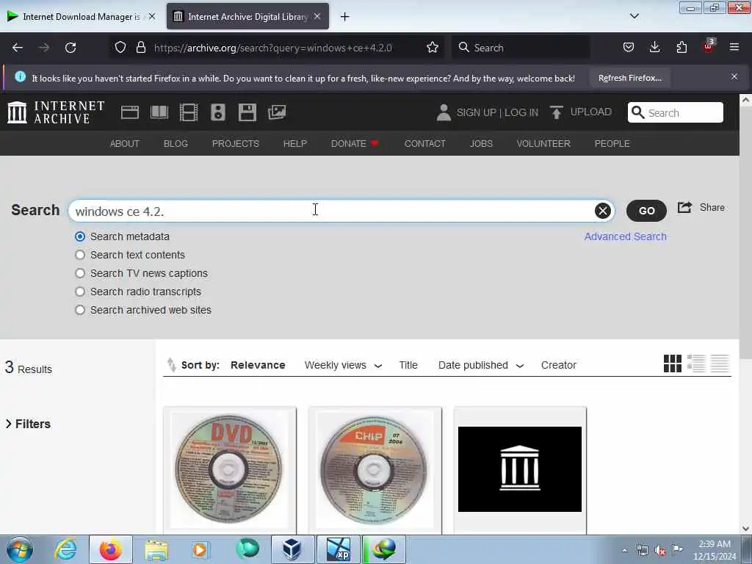Image resolution: width=752 pixels, height=564 pixels.
Task: Click the GO search button
Action: coord(646,211)
